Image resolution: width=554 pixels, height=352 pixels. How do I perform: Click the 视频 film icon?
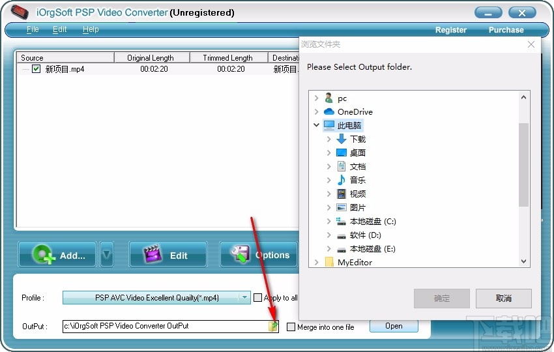coord(342,194)
